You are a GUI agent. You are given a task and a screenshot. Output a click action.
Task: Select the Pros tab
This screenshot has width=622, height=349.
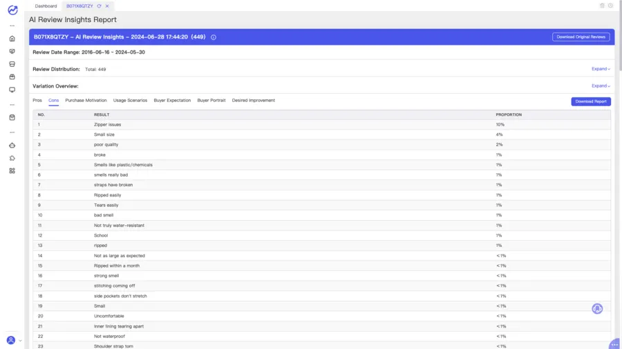[x=37, y=101]
